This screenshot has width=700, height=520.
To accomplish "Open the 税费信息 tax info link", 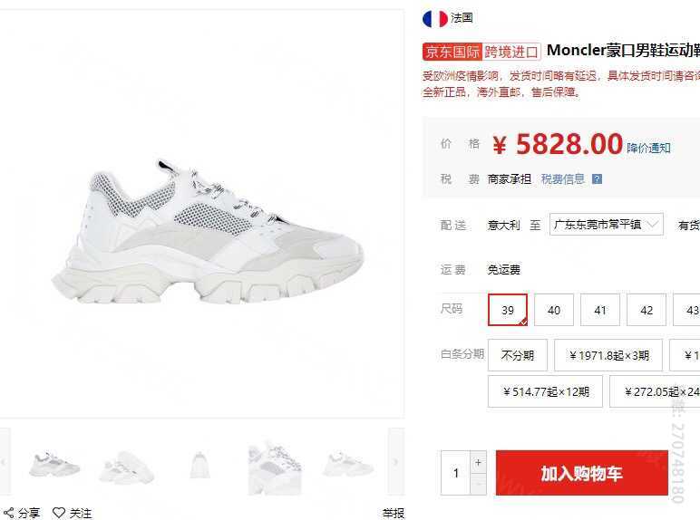I will point(562,179).
